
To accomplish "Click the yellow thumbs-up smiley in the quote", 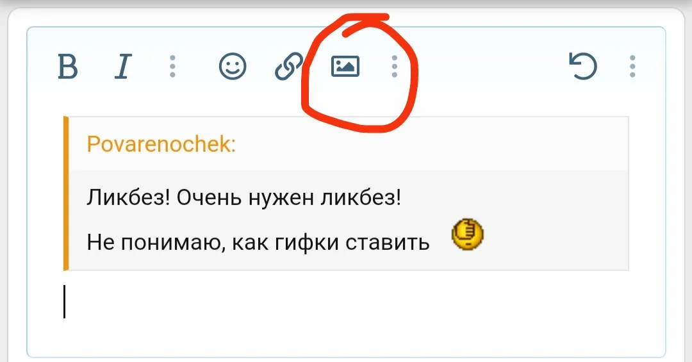I will tap(467, 234).
